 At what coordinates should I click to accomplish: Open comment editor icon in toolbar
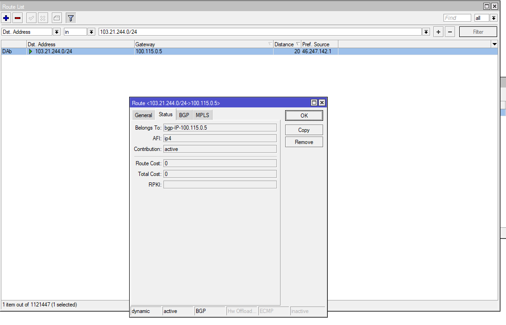pos(57,18)
